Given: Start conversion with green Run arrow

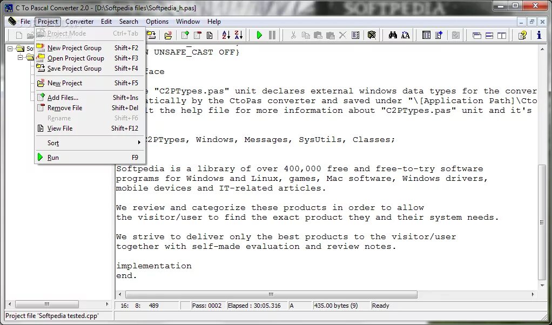Looking at the screenshot, I should tap(259, 35).
